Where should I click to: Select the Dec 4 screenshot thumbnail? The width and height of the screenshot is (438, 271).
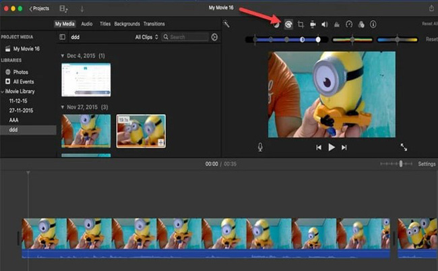click(x=86, y=80)
